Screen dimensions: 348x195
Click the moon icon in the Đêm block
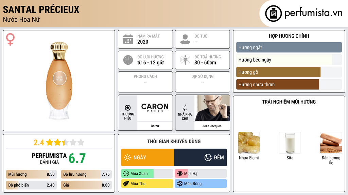208,157
